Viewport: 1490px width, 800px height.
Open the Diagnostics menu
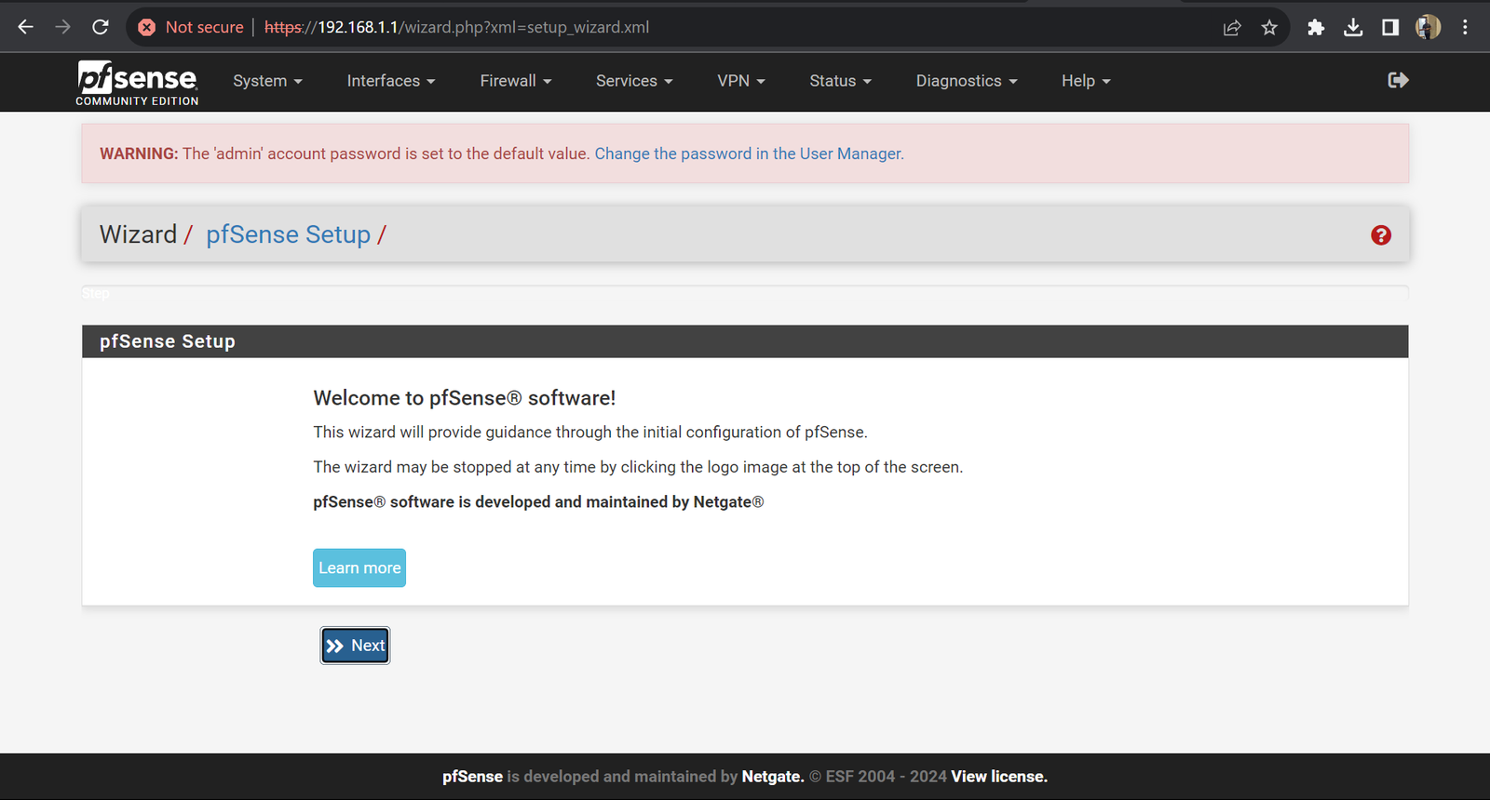(x=966, y=81)
